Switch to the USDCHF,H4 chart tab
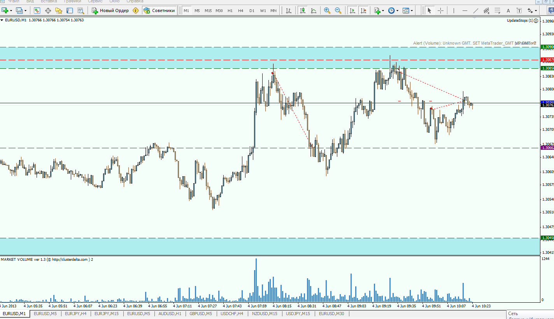The image size is (554, 319). coord(232,314)
